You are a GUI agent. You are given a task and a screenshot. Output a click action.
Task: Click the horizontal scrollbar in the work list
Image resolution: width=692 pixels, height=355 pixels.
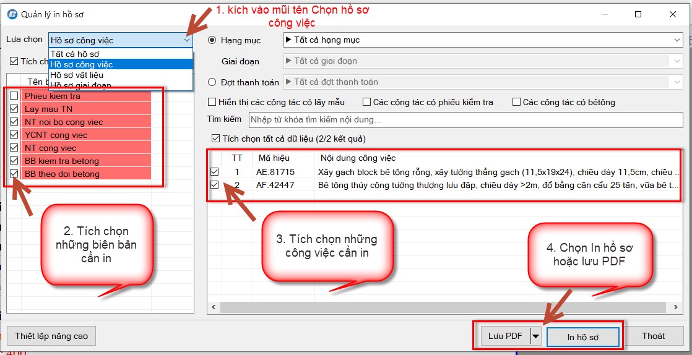[x=443, y=307]
